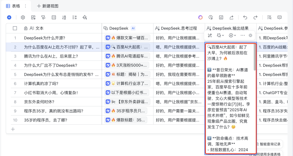Close the floating cell toolbar

[250, 35]
